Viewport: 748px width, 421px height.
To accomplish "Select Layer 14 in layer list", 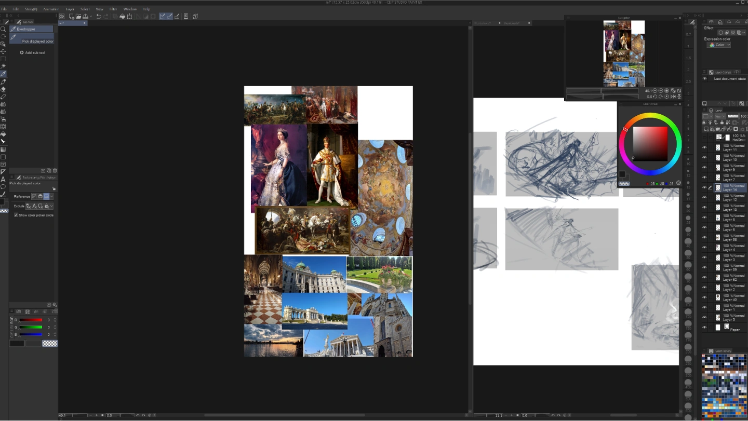I will [730, 187].
